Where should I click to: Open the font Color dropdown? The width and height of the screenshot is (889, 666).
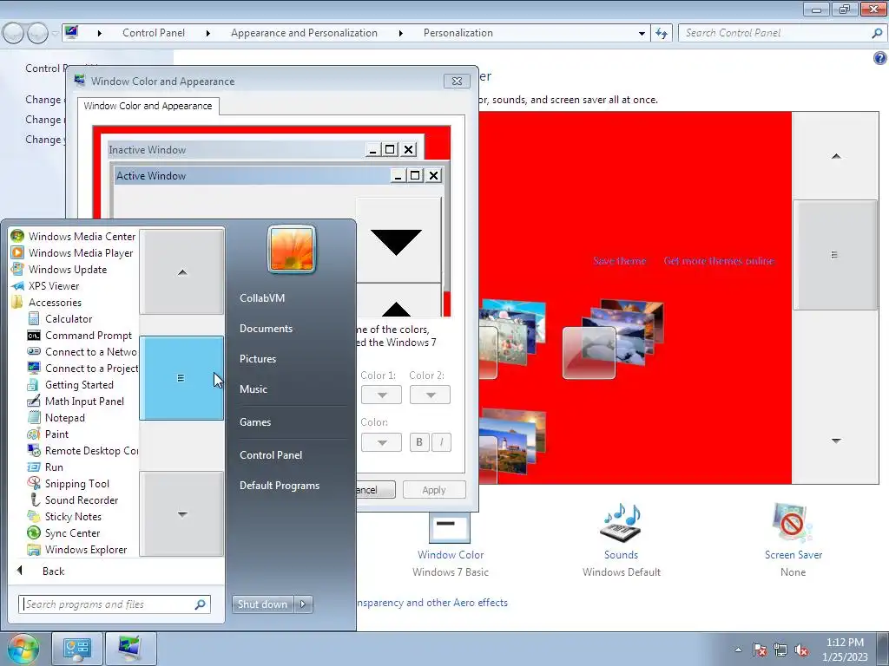[x=382, y=442]
